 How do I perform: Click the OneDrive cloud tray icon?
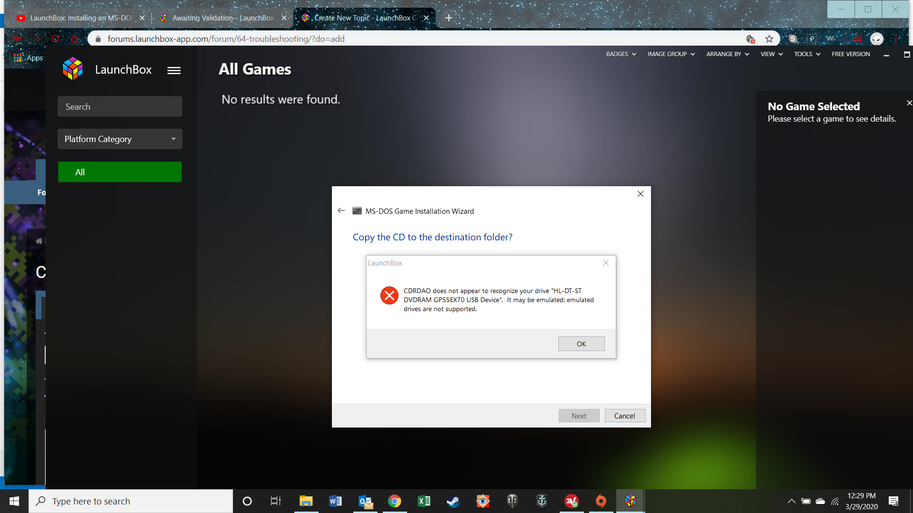(x=820, y=501)
